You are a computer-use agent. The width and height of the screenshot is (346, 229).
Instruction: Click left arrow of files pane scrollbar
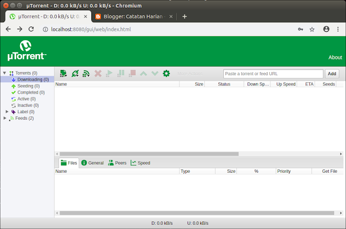(57, 213)
